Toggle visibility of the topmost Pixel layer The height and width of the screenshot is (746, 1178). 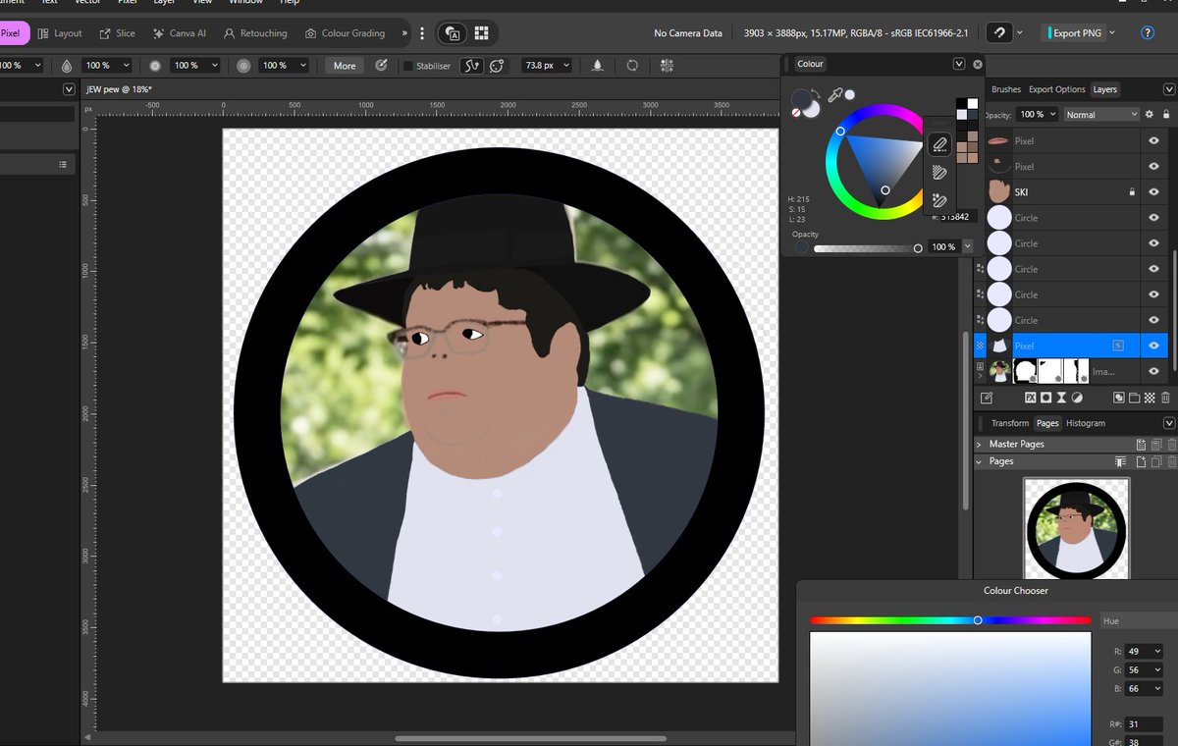click(1154, 141)
